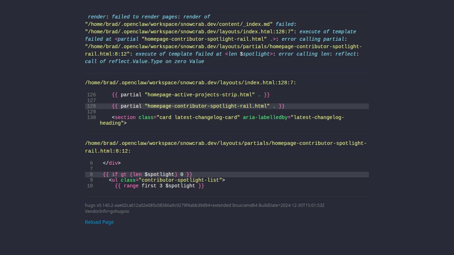The width and height of the screenshot is (454, 255).
Task: Click the highlighted 'if gt (len $spotlight) 0' line
Action: [x=148, y=175]
